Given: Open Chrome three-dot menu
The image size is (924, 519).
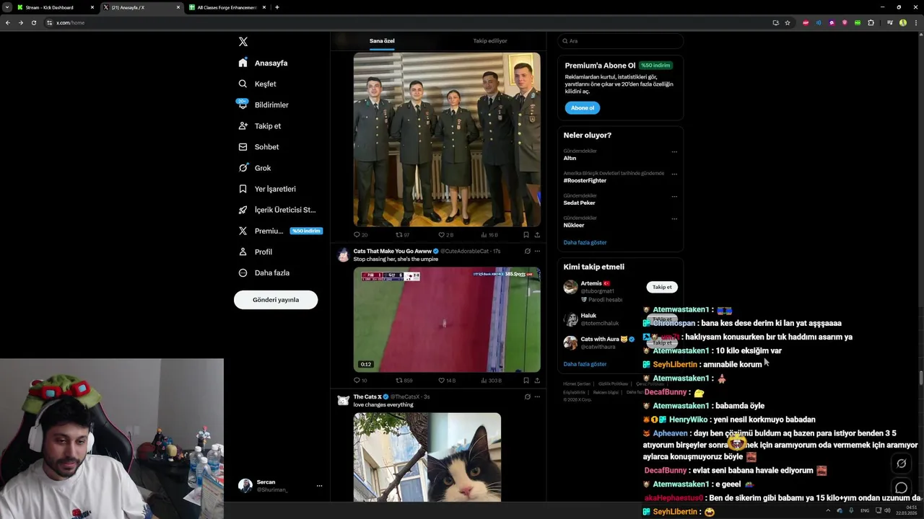Looking at the screenshot, I should tap(915, 22).
